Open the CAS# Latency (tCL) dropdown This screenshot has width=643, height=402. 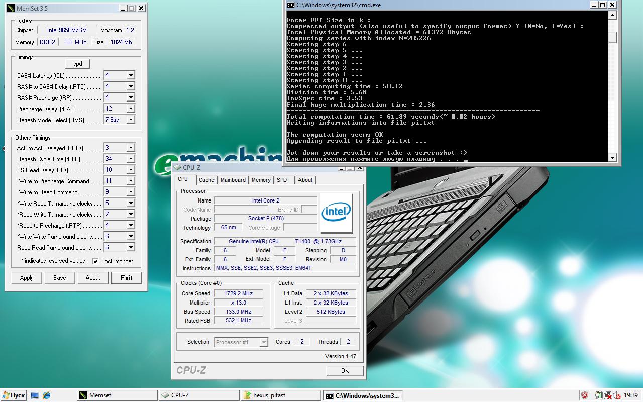click(131, 75)
